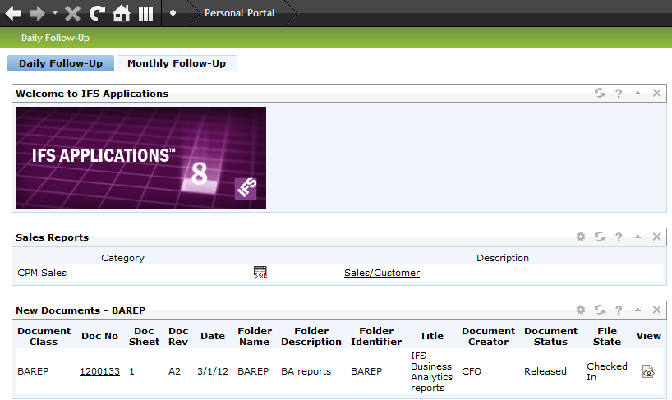Open document number 1200133 link
This screenshot has height=400, width=672.
click(99, 371)
